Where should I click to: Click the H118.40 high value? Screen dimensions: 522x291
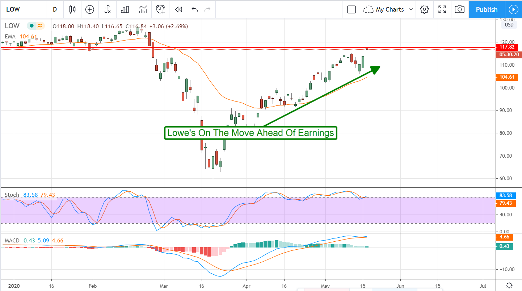(88, 26)
